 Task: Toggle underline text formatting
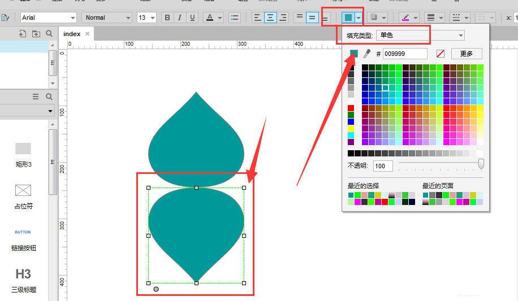pyautogui.click(x=192, y=18)
